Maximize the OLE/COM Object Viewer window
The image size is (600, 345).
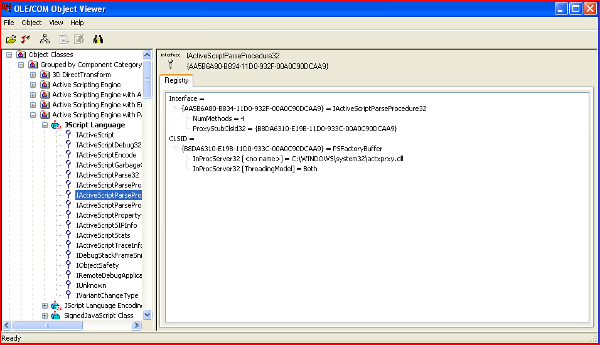576,8
